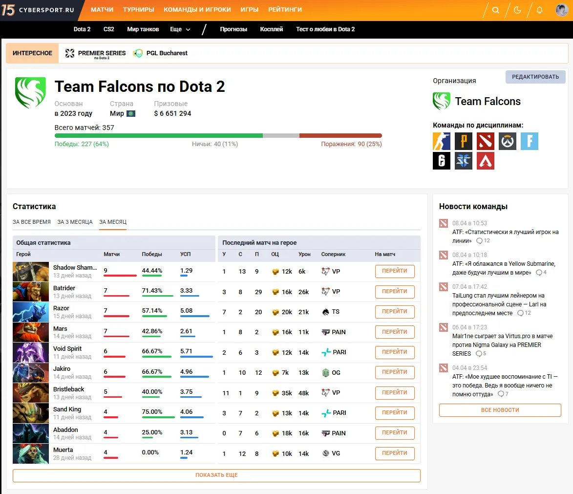Toggle dark mode with the moon icon
The height and width of the screenshot is (494, 573).
(518, 10)
